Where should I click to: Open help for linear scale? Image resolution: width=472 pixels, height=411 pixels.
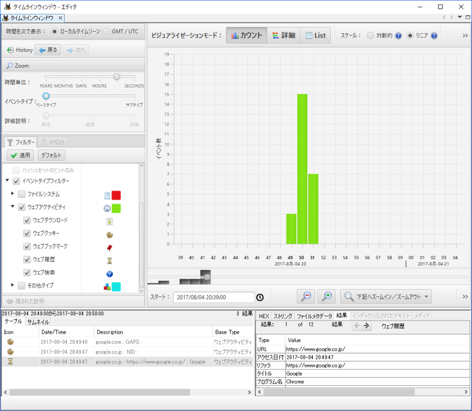434,36
